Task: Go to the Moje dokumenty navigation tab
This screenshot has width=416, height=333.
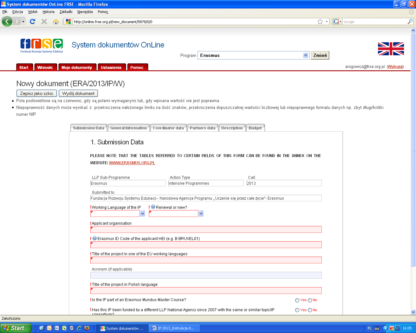Action: 77,67
